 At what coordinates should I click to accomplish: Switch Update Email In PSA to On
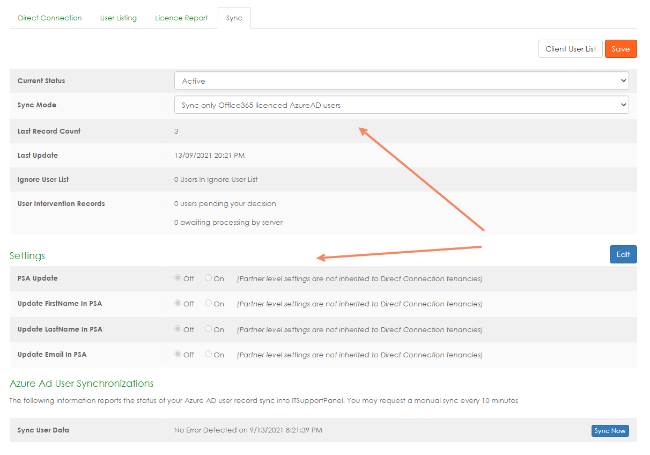tap(209, 354)
